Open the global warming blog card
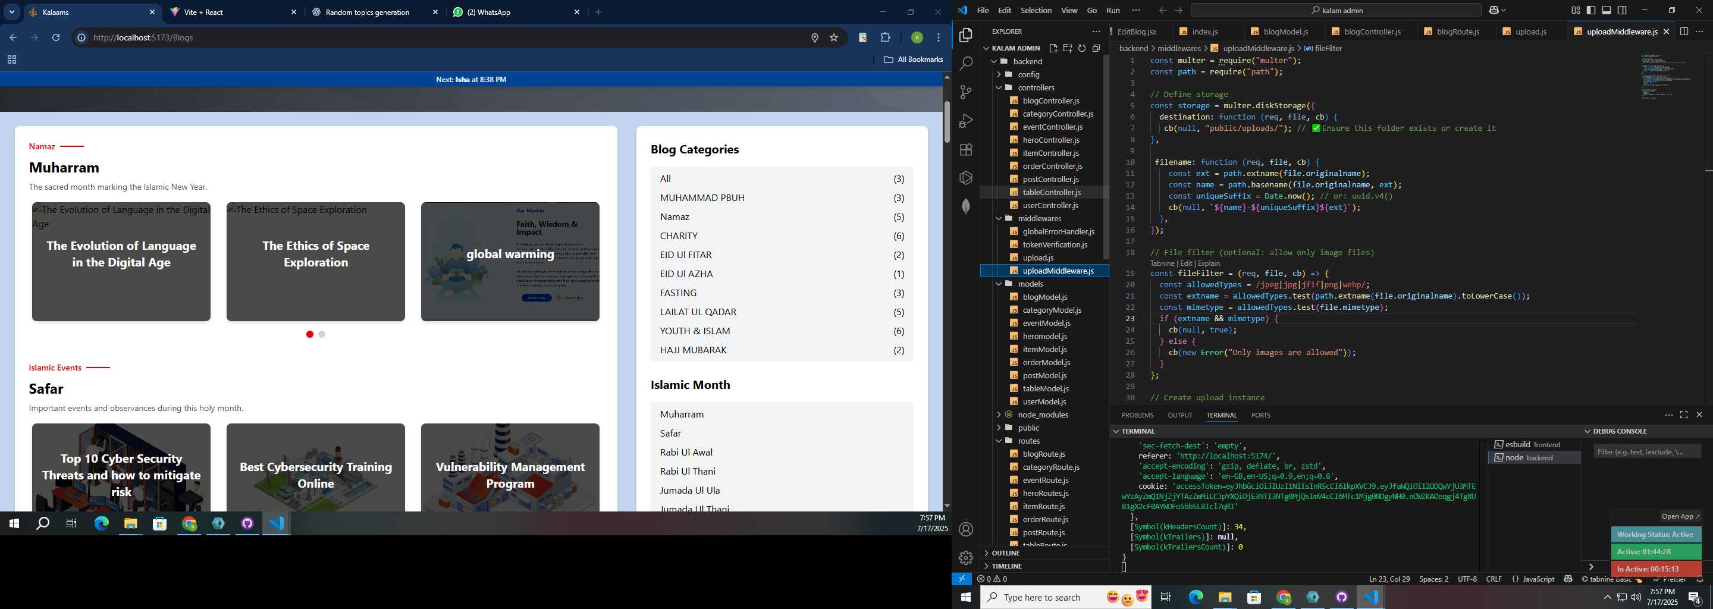Viewport: 1713px width, 609px height. [510, 261]
